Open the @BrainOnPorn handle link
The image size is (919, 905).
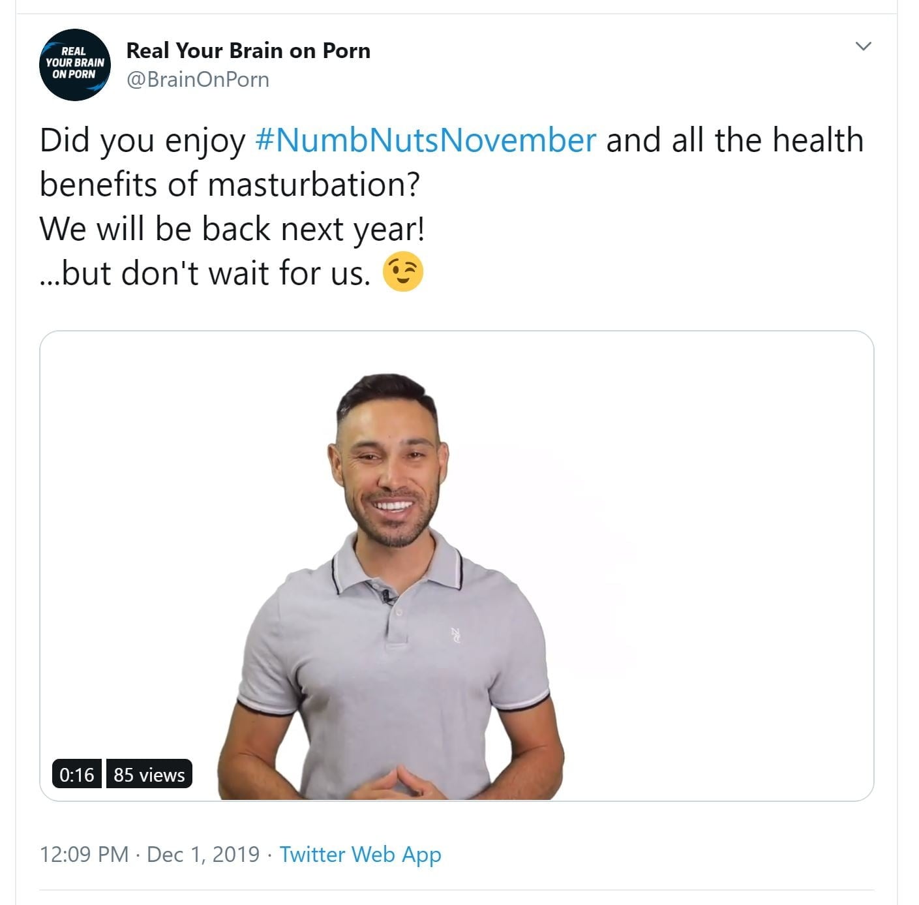click(198, 80)
